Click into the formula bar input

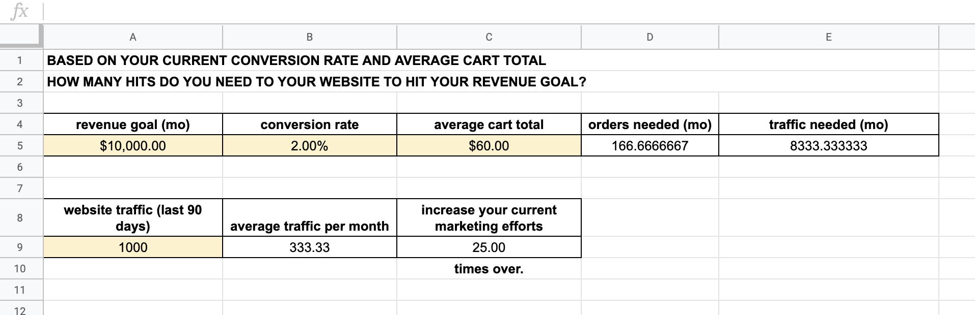click(x=509, y=11)
